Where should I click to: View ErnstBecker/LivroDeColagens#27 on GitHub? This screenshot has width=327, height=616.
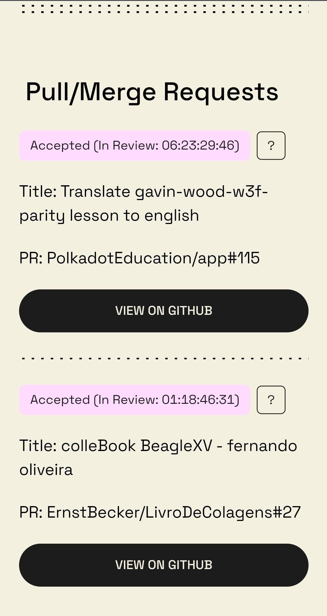163,565
